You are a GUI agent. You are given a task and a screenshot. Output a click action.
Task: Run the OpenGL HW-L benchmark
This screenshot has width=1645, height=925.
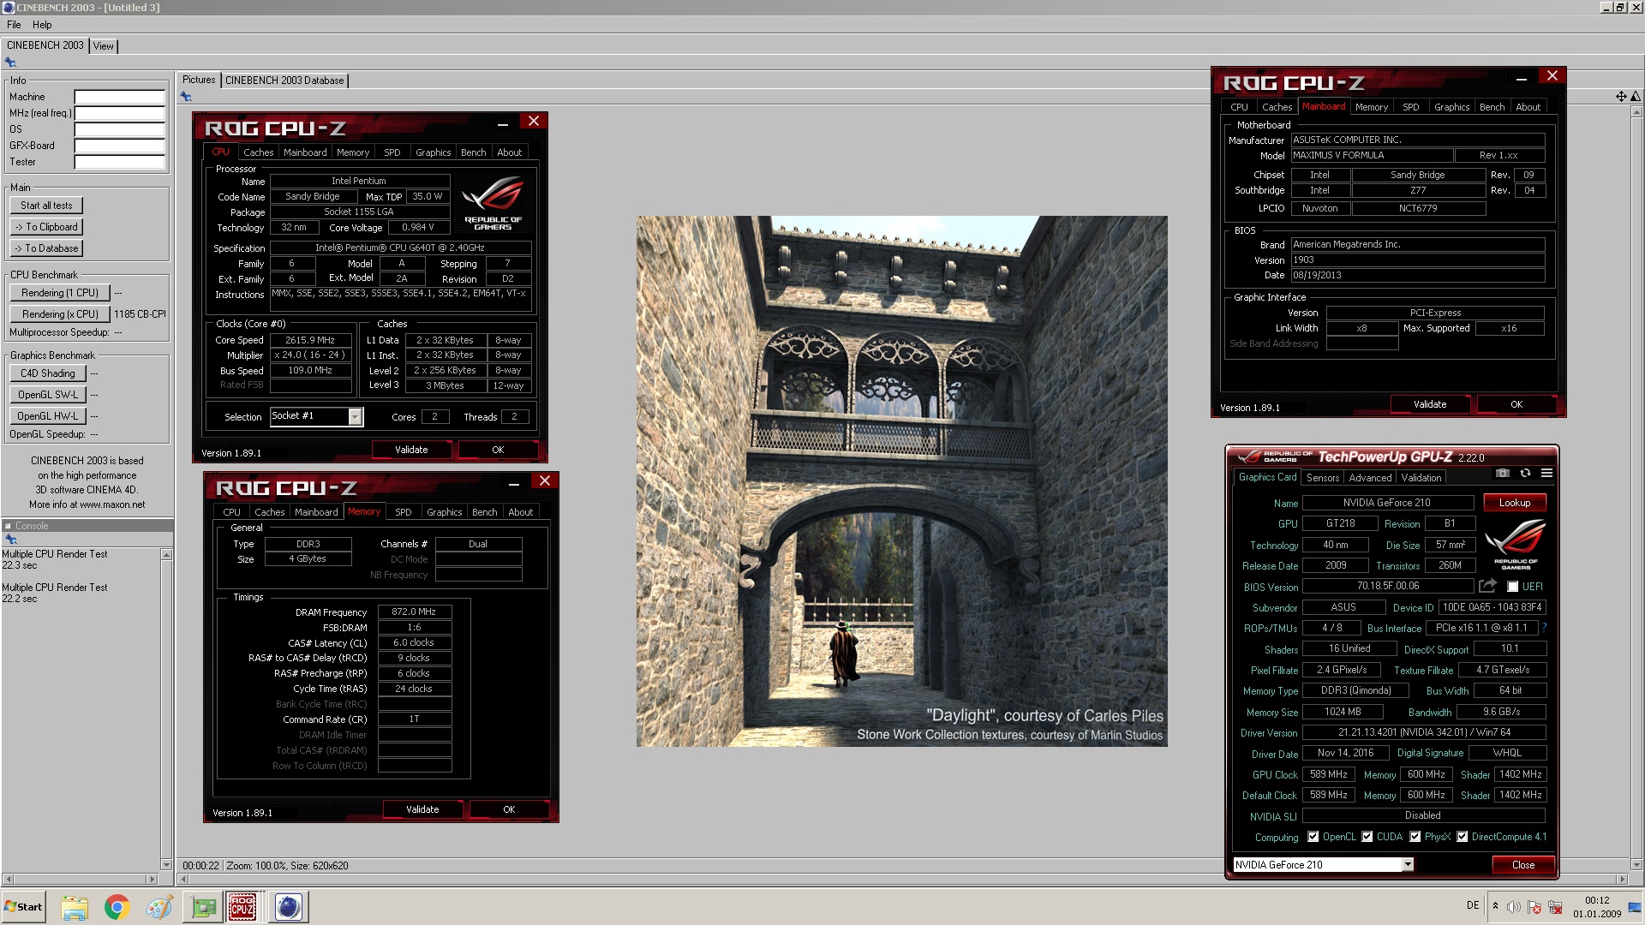point(48,416)
